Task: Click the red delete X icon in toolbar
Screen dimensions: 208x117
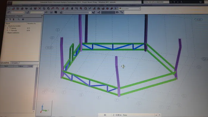Action: [40, 9]
